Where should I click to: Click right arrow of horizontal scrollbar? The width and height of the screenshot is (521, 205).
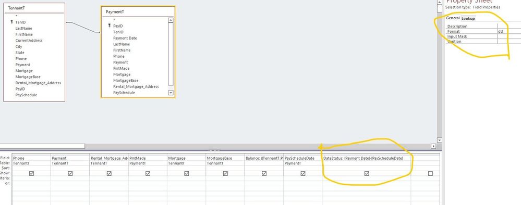[433, 146]
